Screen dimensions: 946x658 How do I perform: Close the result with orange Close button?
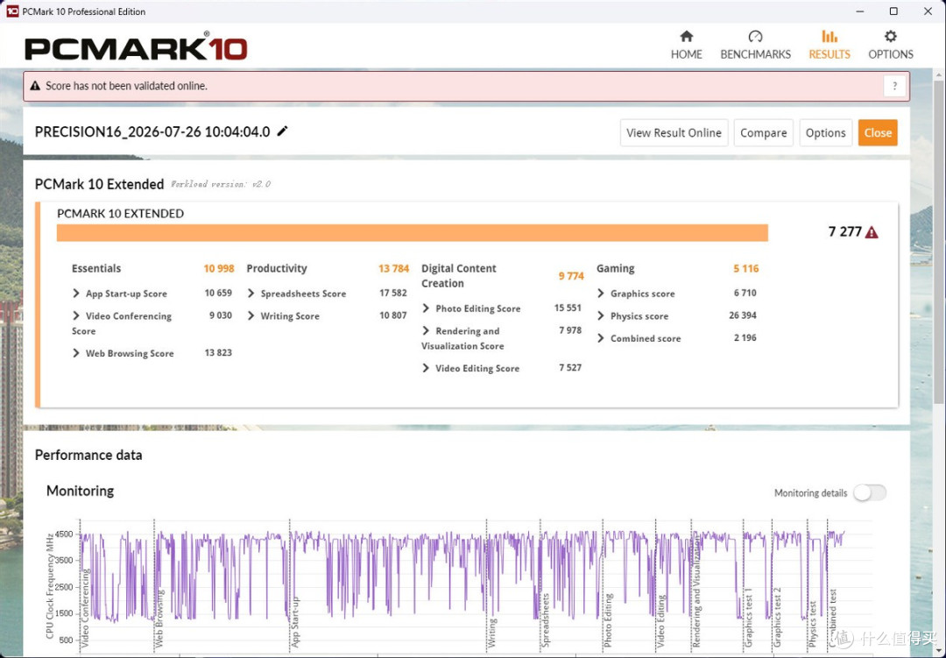(878, 133)
